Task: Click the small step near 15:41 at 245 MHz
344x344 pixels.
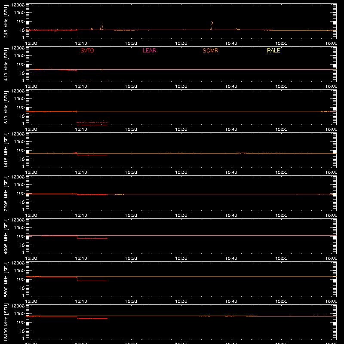Action: (x=238, y=29)
